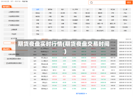133x96 pixels.
Task: Click 氧化铝主力 in the table
Action: tap(45, 76)
